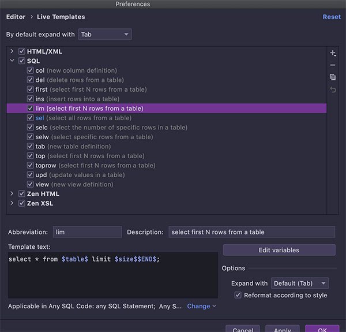
Task: Uncheck the ins template checkbox
Action: tap(30, 99)
